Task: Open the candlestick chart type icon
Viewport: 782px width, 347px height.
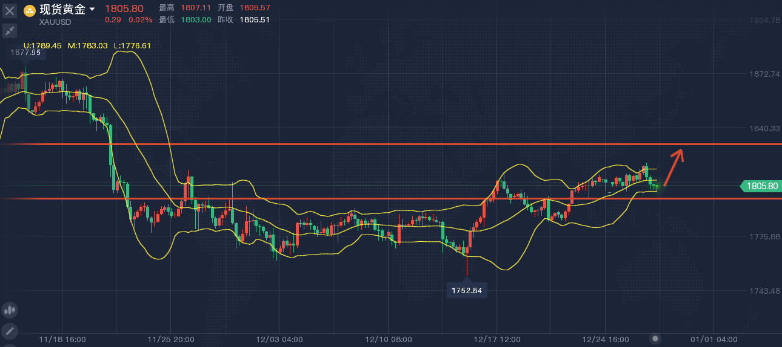Action: 9,310
